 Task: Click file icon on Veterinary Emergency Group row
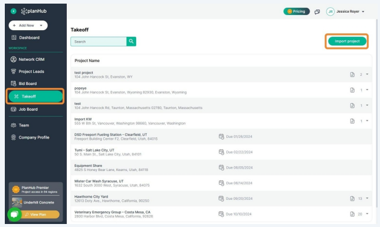[x=352, y=214]
